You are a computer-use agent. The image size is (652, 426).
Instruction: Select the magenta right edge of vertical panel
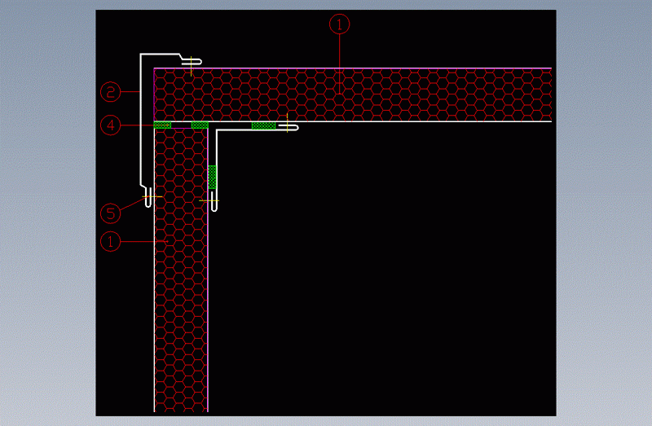(x=208, y=326)
